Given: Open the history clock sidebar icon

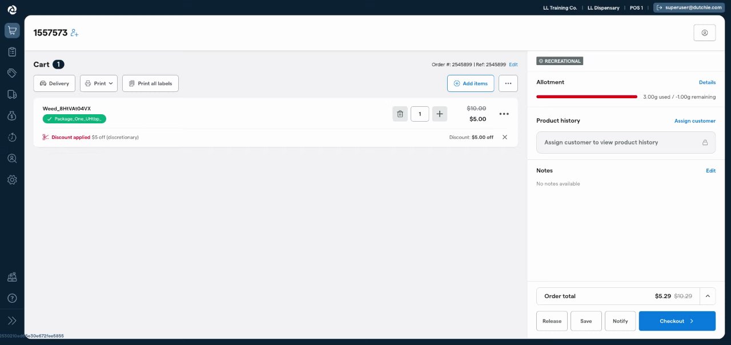Looking at the screenshot, I should coord(12,137).
